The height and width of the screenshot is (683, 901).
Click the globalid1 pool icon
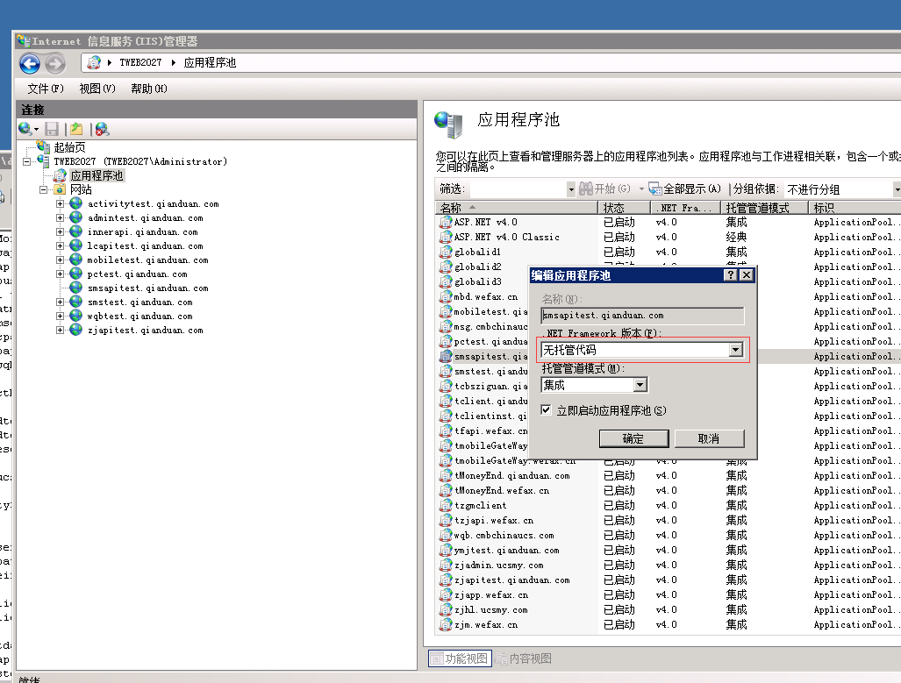pos(446,252)
